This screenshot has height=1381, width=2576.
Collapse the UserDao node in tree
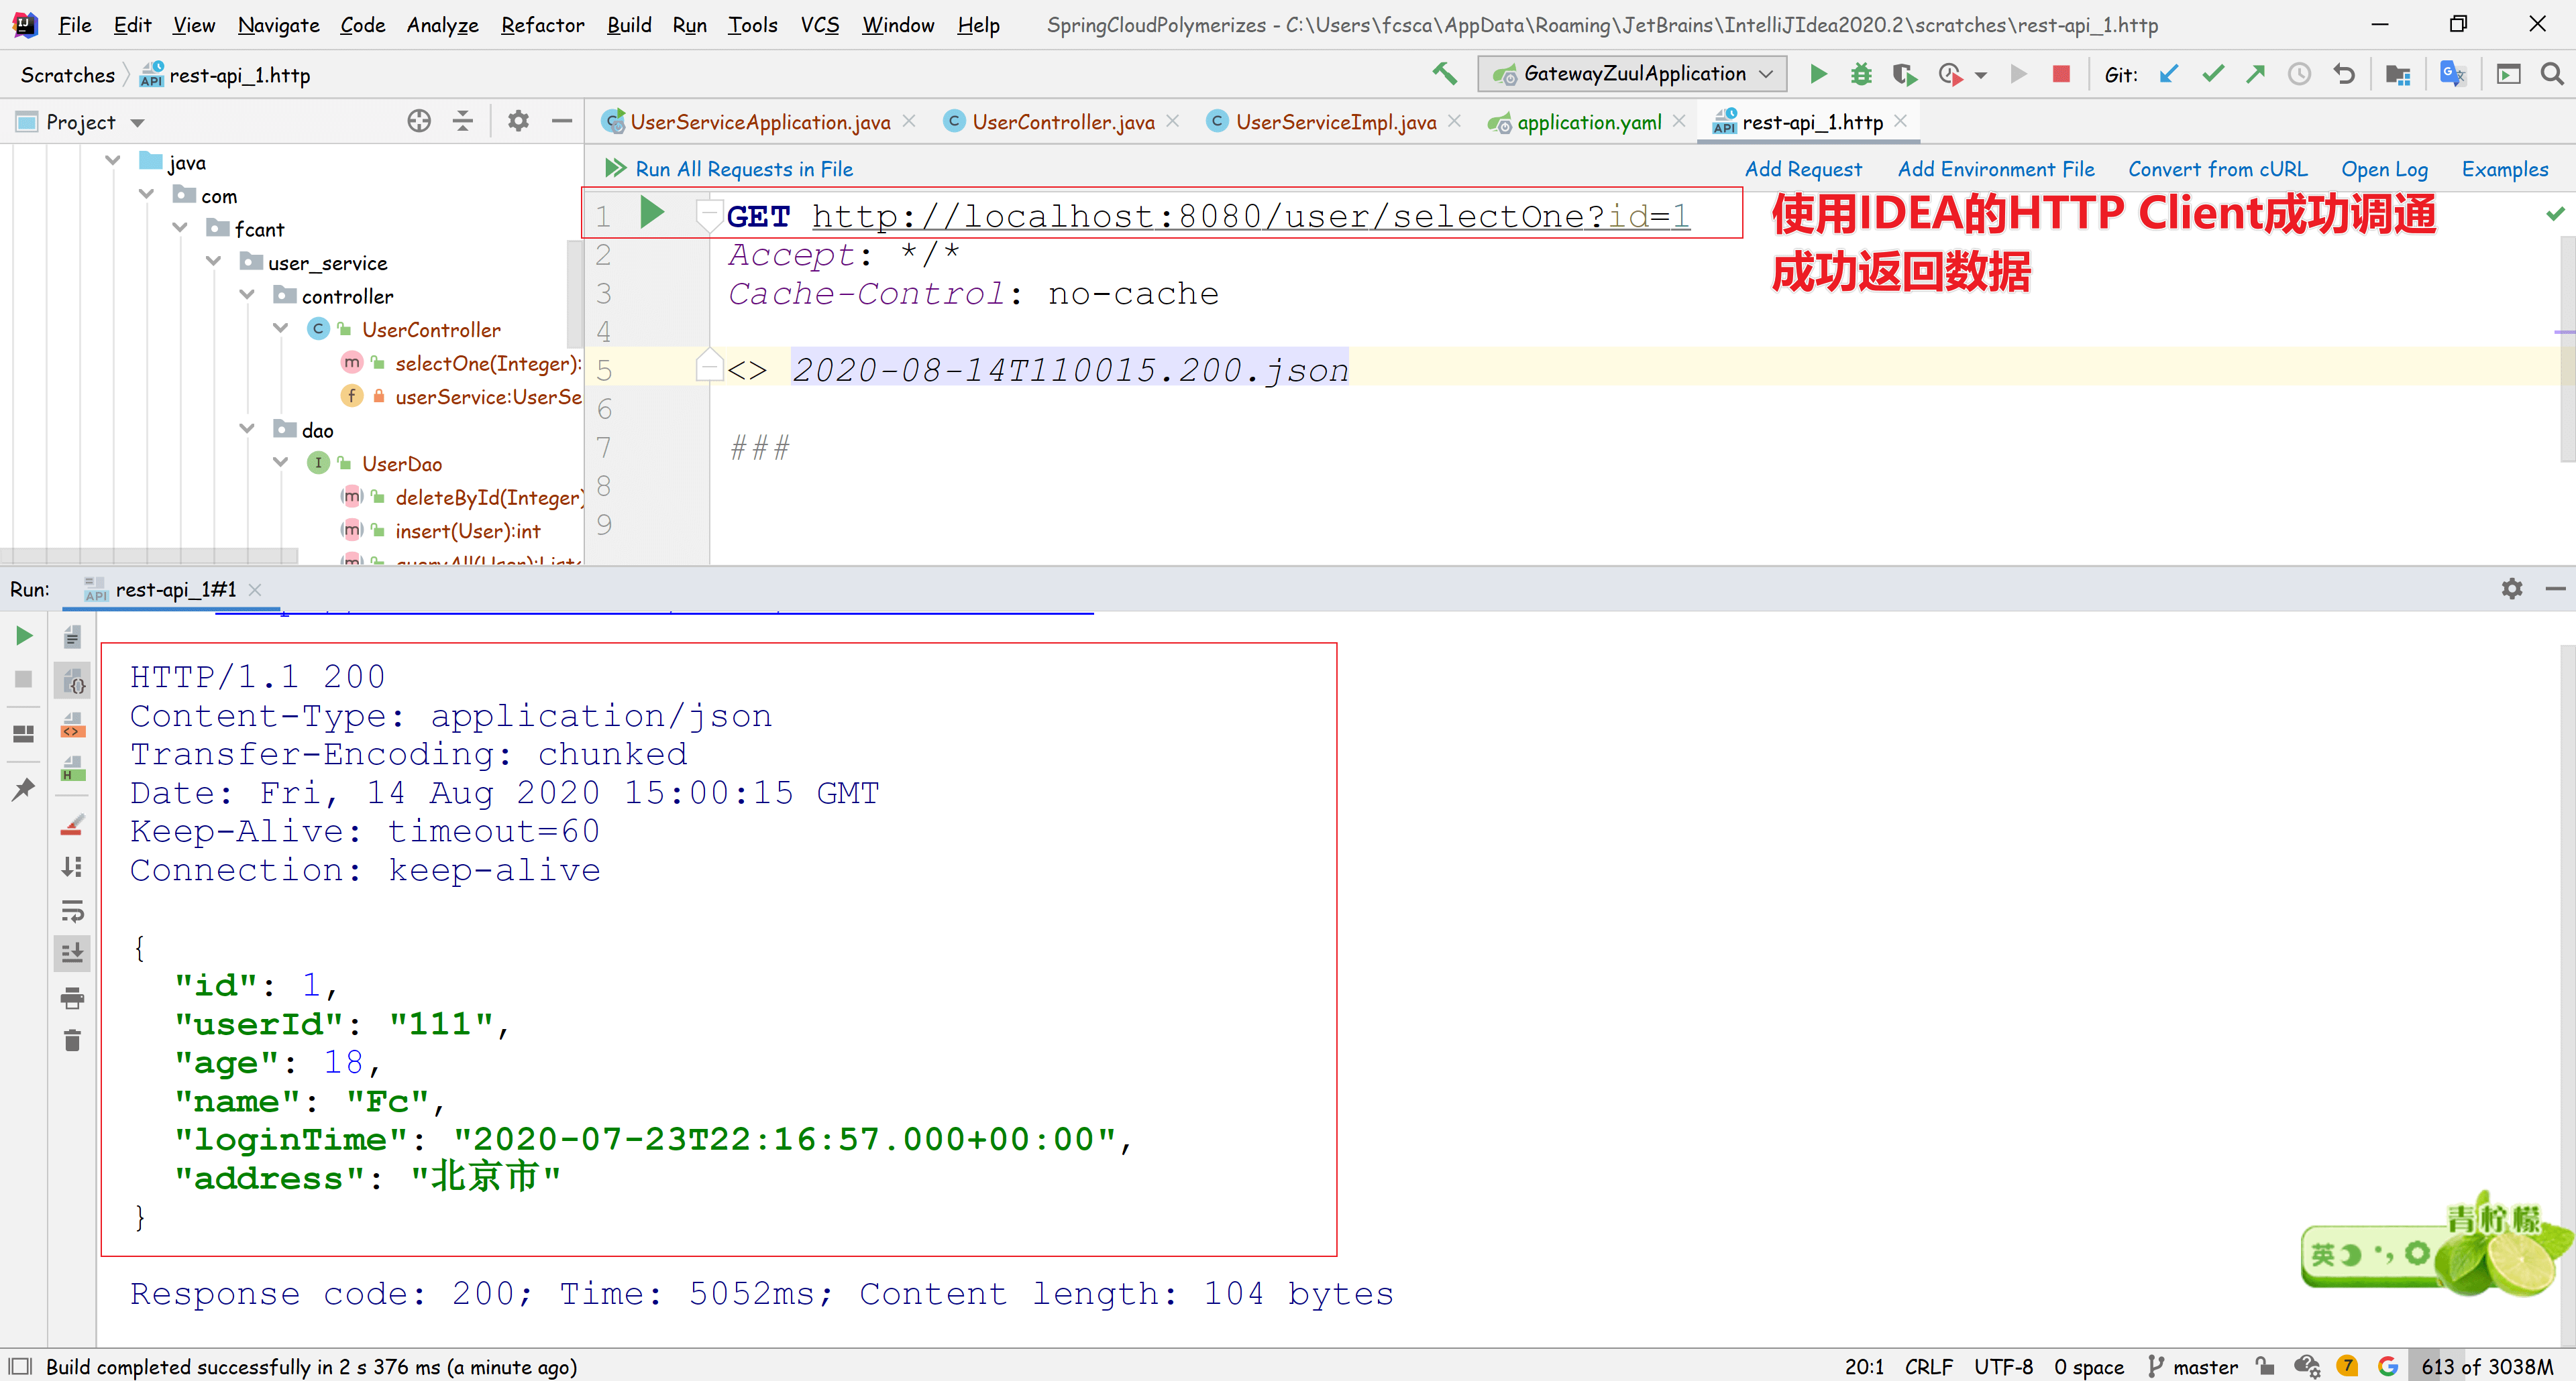tap(281, 463)
